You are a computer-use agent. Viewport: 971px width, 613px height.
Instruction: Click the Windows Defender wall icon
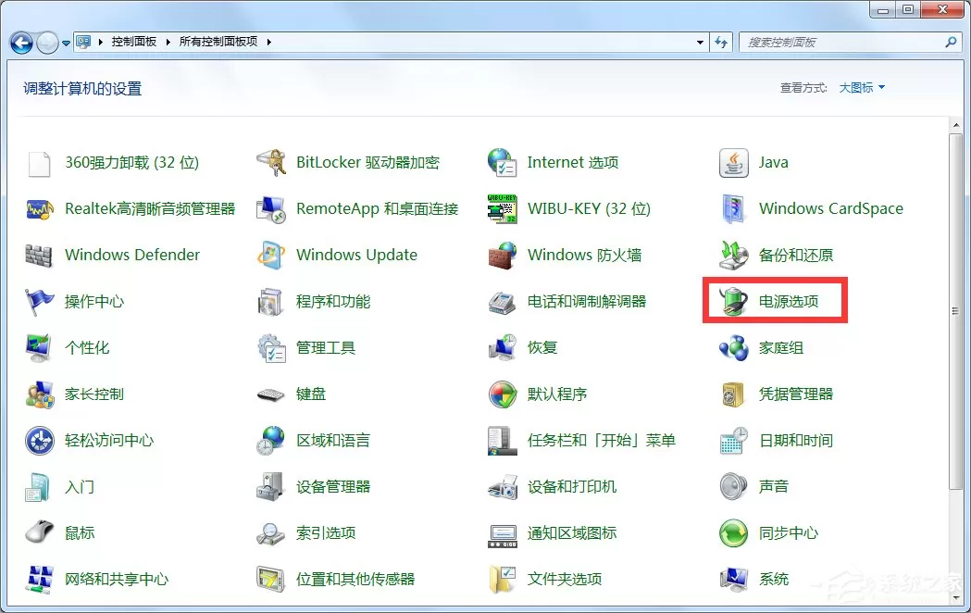[x=39, y=256]
